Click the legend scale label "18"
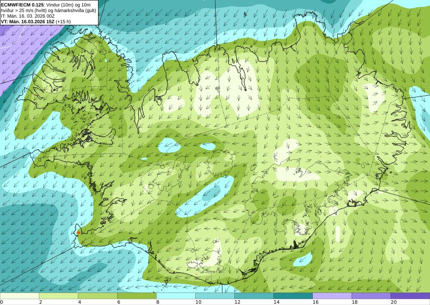Screen dimensions: 430x305 (x=355, y=302)
